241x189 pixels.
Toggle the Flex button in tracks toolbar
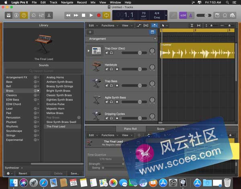146,26
